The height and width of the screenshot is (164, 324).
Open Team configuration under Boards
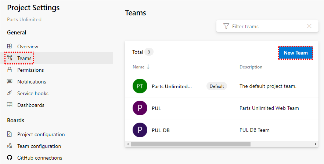pos(39,146)
